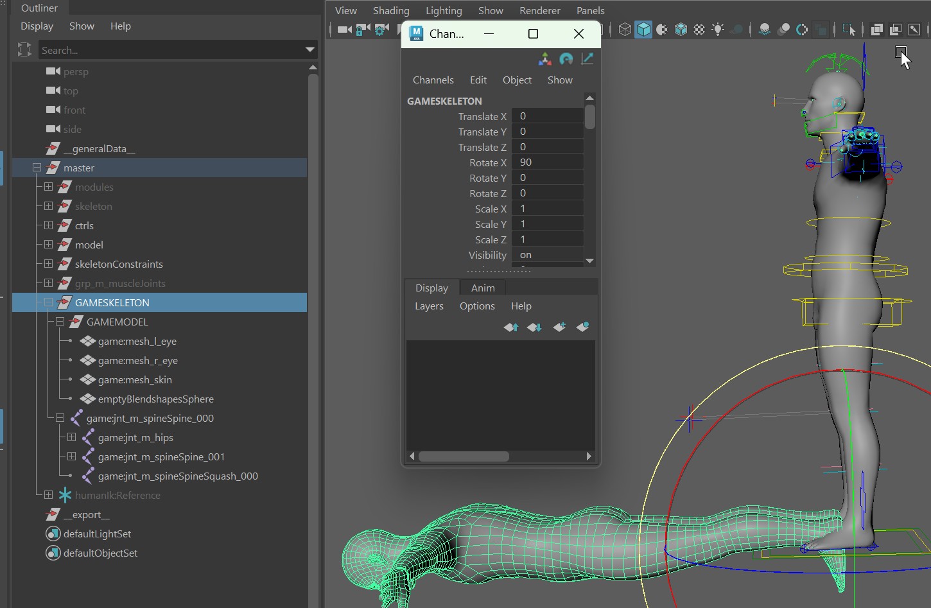Switch to the Anim layer tab
This screenshot has height=608, width=931.
click(x=483, y=288)
